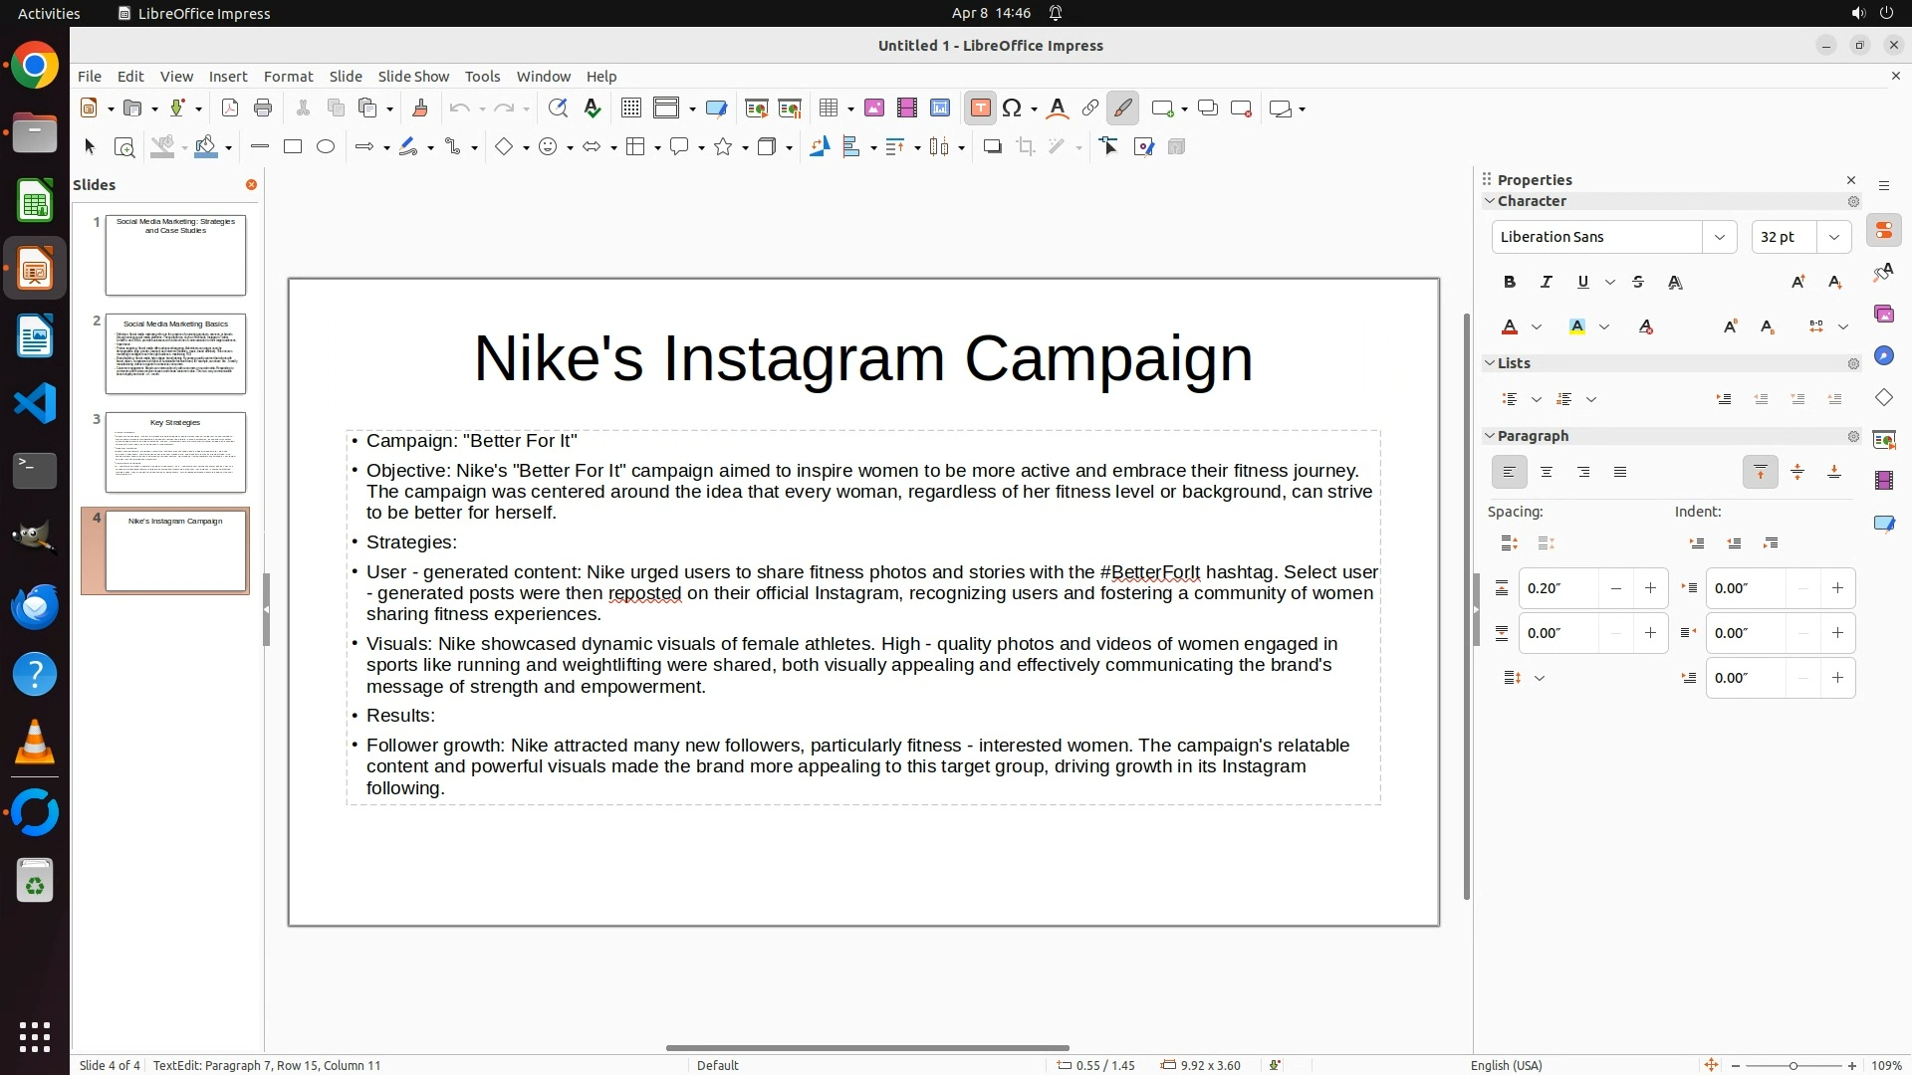Click the font color swatch button
Viewport: 1912px width, 1075px height.
(1510, 327)
